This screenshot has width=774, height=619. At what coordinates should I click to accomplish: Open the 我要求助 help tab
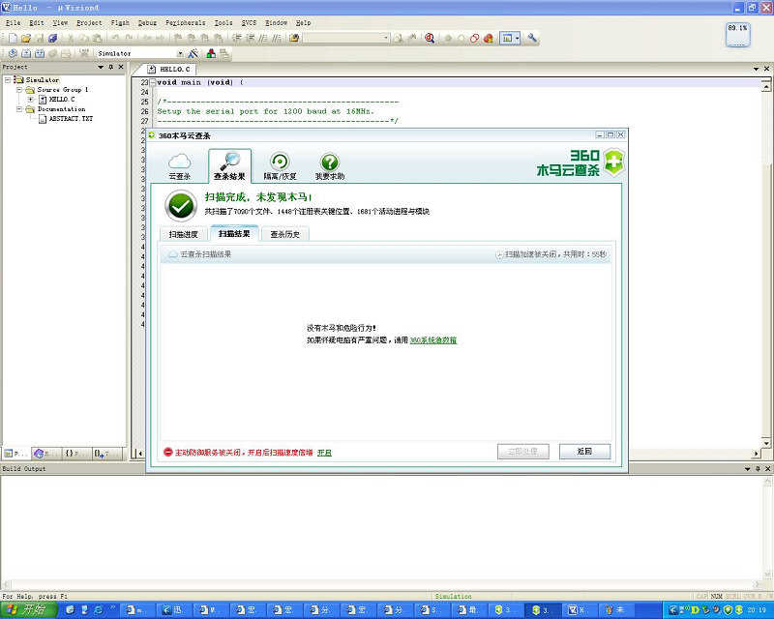click(x=330, y=166)
